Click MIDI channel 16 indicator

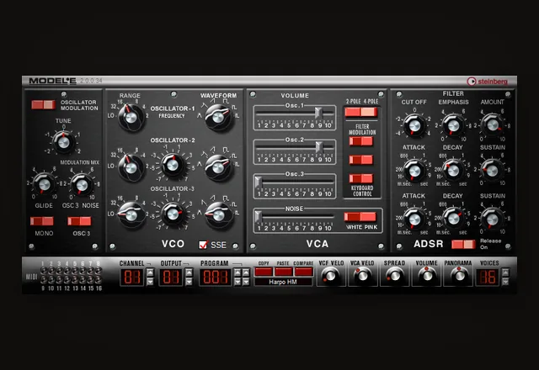(99, 279)
